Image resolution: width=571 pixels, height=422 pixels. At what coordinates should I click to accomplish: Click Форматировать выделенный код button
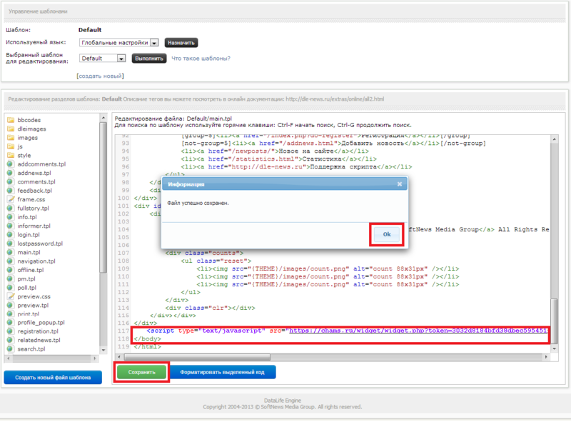click(x=223, y=372)
